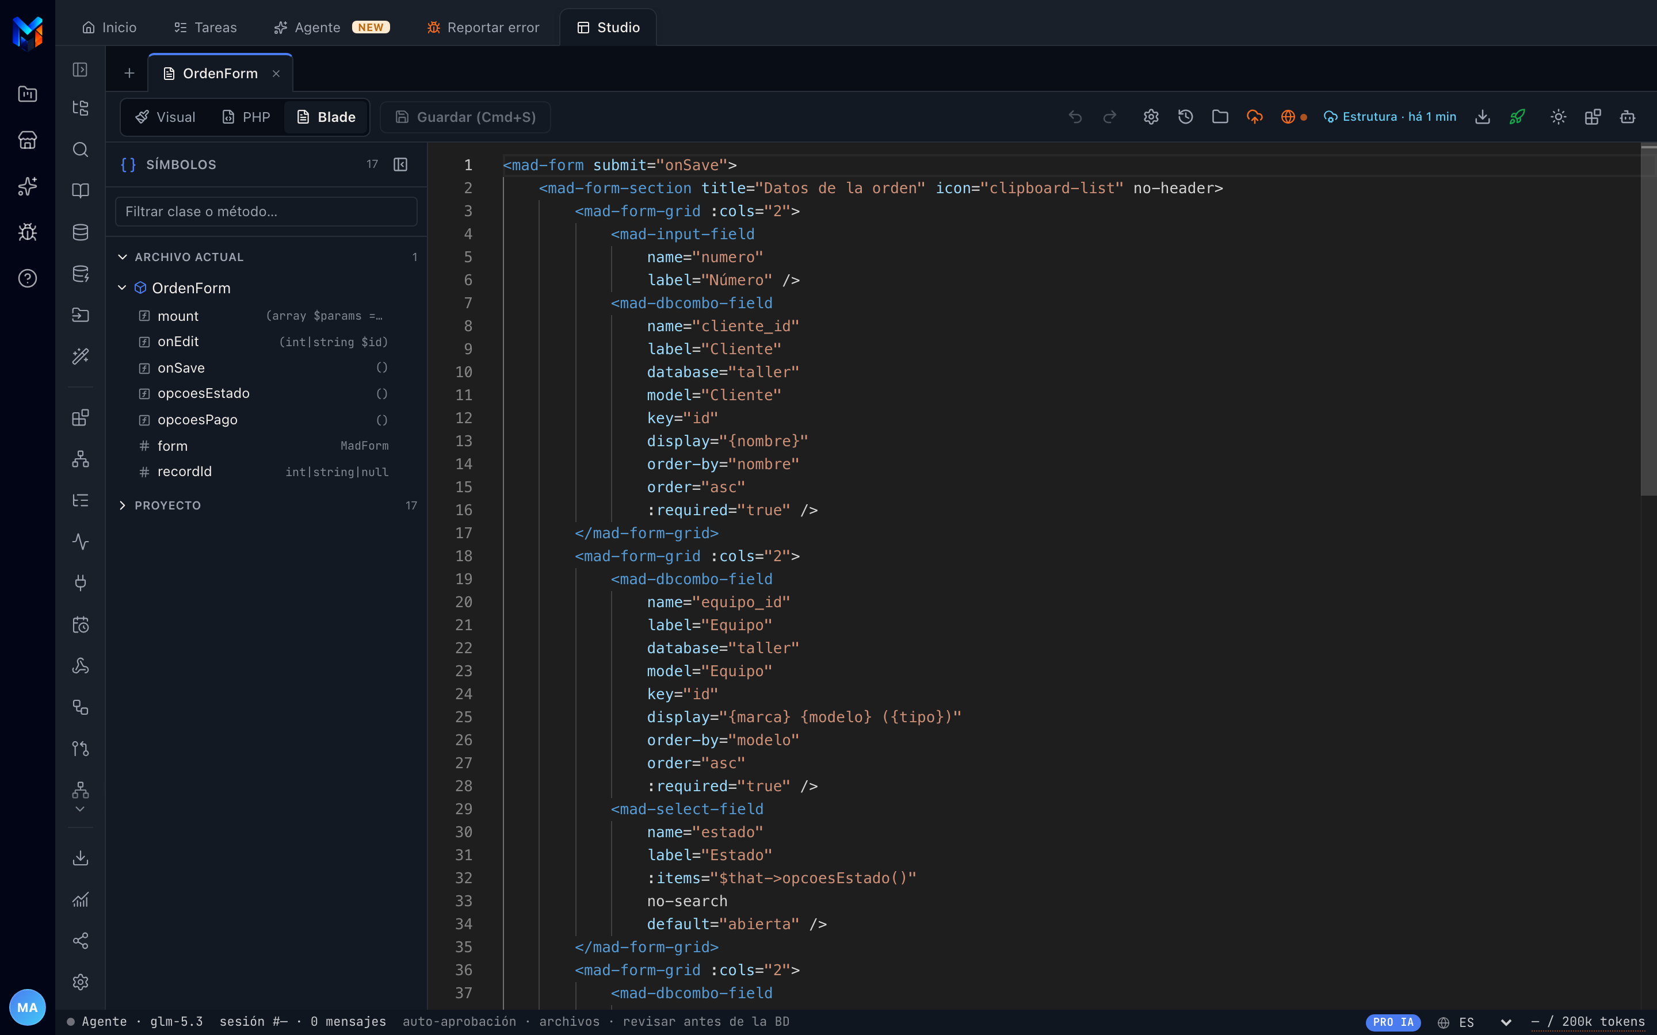Click the bug icon in left rail
1657x1035 pixels.
[28, 232]
